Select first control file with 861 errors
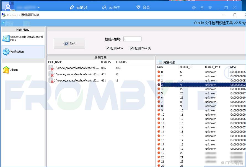Screen dimensions: 246x167 click(101, 68)
